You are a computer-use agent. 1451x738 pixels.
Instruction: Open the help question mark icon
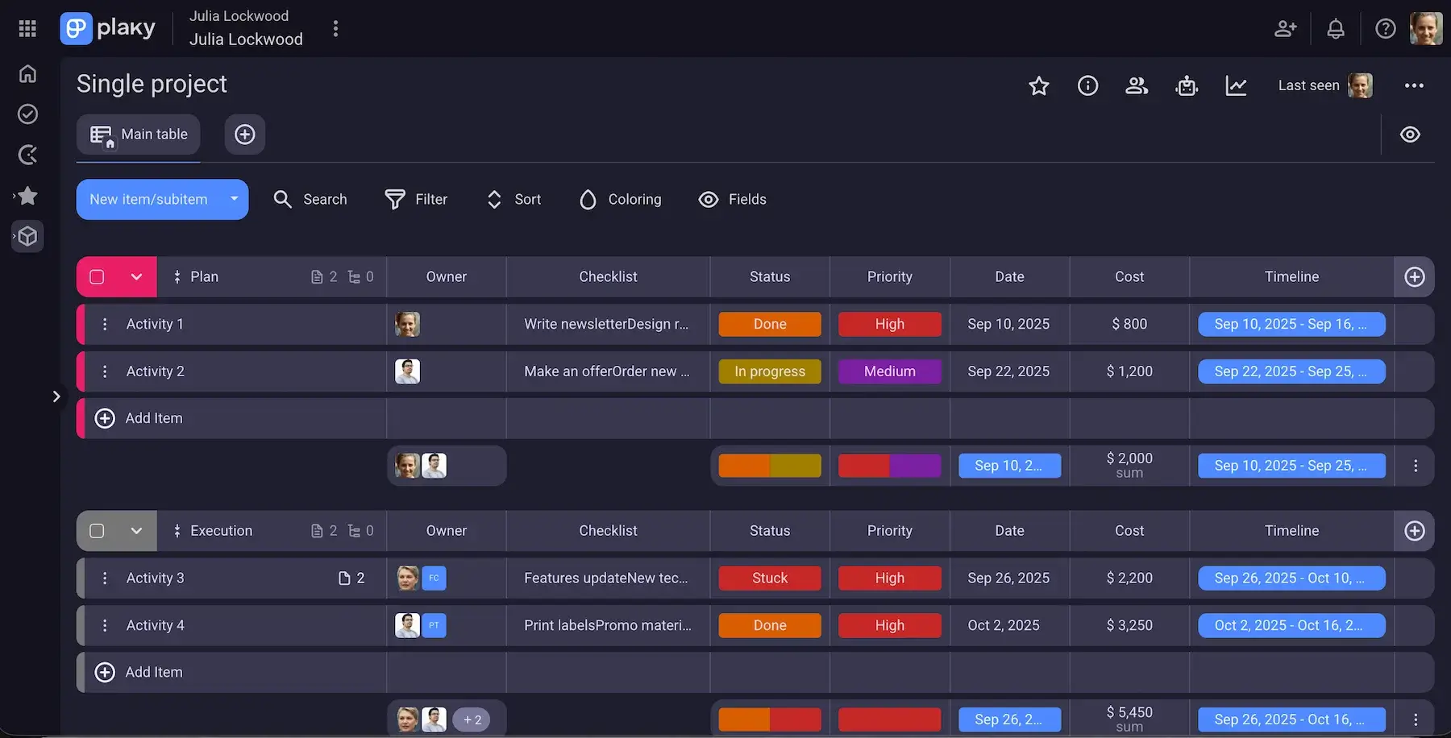[1386, 28]
